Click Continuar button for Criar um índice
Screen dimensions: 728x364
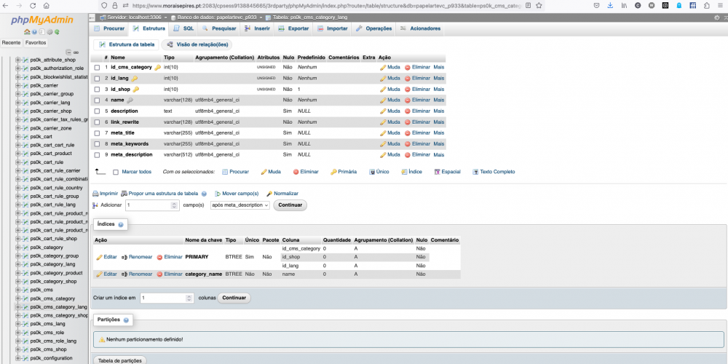tap(234, 298)
